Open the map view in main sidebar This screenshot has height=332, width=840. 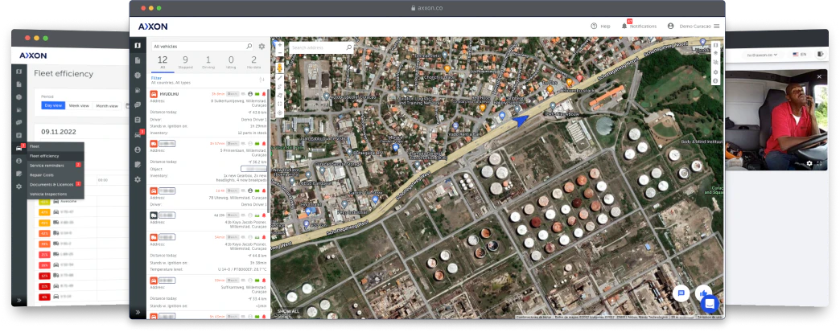pyautogui.click(x=138, y=46)
